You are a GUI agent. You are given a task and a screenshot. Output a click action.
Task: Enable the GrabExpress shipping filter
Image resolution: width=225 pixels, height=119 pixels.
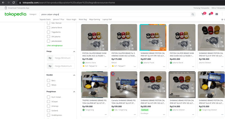(48, 115)
